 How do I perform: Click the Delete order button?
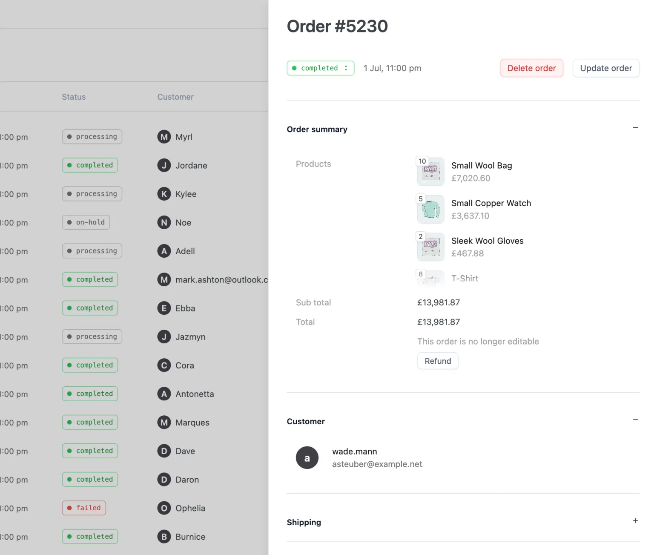[531, 68]
